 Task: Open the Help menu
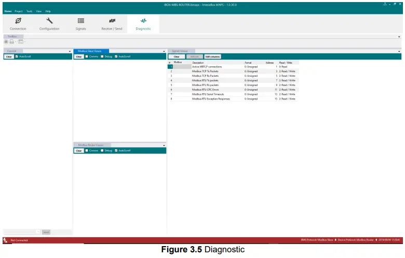[x=48, y=11]
